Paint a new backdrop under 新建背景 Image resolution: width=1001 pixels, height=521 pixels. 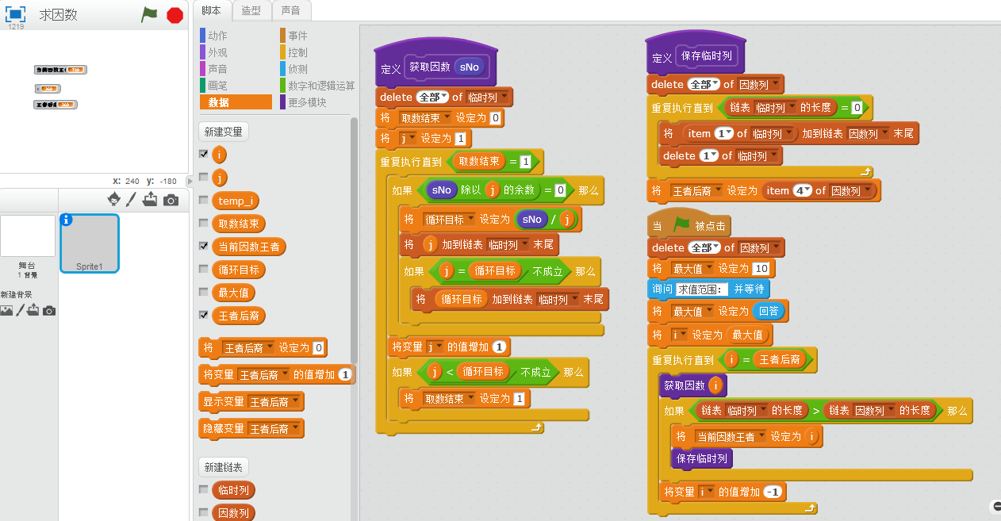21,311
